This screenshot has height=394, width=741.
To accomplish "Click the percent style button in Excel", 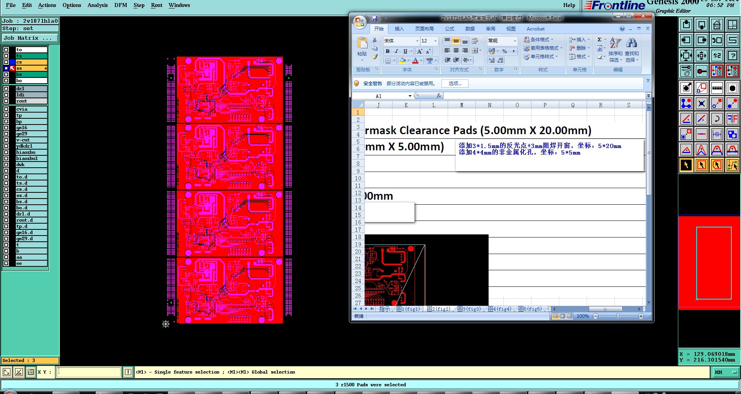I will (504, 51).
